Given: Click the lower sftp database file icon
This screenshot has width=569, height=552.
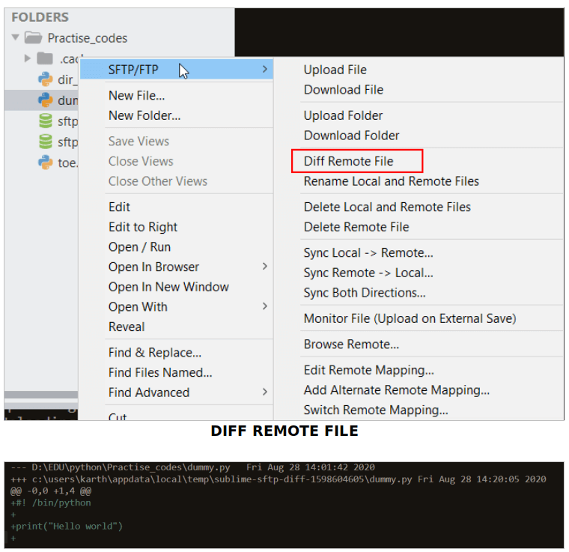Looking at the screenshot, I should click(x=45, y=142).
